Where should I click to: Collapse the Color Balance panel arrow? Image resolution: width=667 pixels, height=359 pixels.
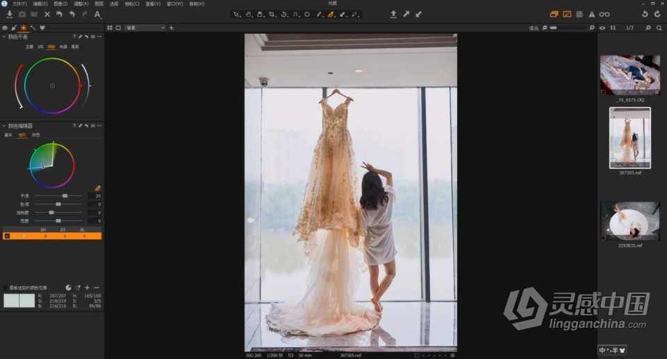(x=4, y=37)
